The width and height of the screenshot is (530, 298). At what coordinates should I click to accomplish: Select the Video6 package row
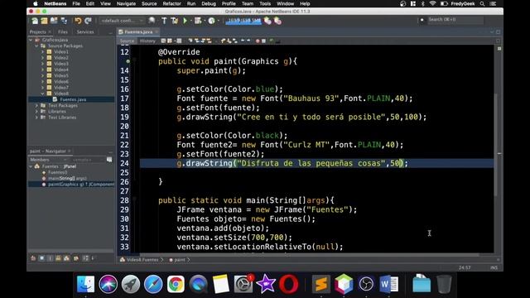pyautogui.click(x=61, y=81)
